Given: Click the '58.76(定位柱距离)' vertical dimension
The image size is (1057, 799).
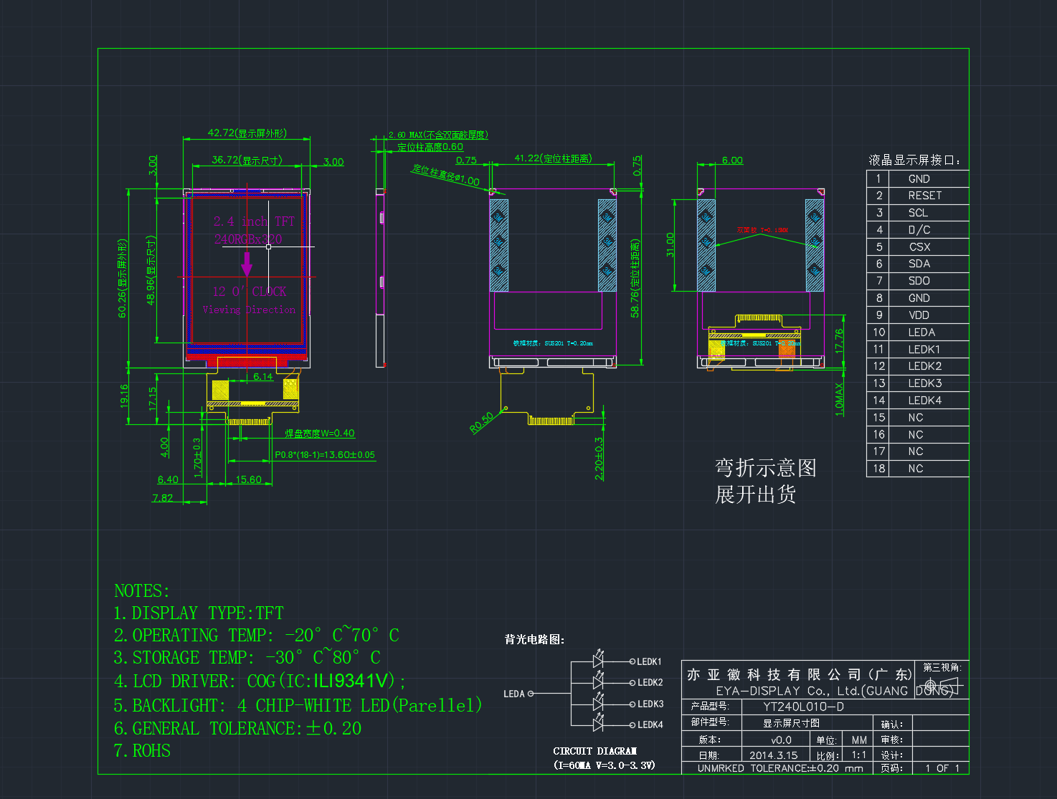Looking at the screenshot, I should (635, 278).
